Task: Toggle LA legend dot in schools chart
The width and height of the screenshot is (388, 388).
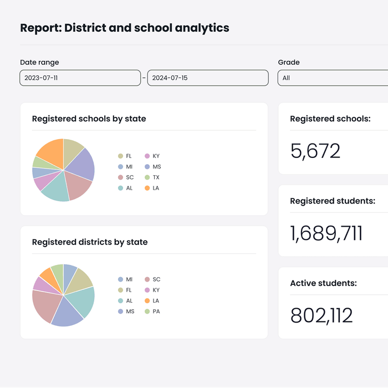Action: click(x=147, y=188)
